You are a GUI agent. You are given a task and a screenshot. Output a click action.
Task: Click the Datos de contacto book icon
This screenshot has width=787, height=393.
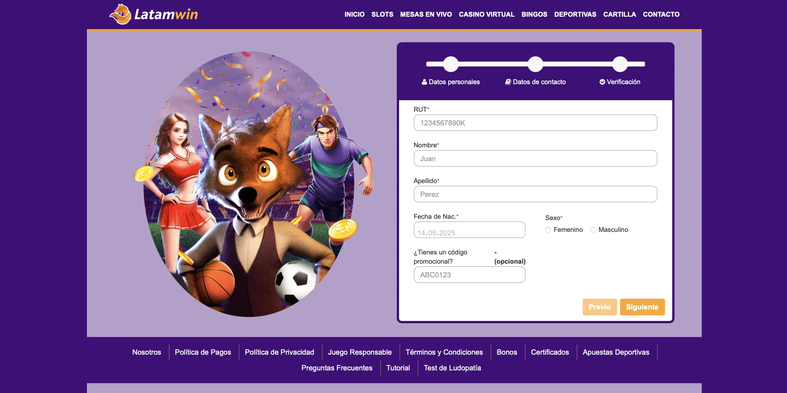[x=508, y=82]
